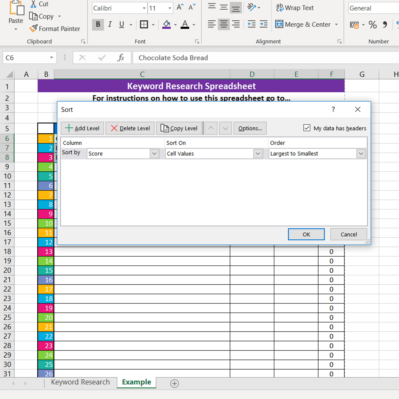Center cell text horizontally
The width and height of the screenshot is (399, 399).
[224, 24]
